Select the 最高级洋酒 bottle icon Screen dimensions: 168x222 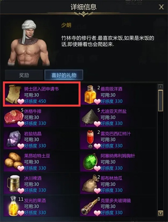click(90, 94)
